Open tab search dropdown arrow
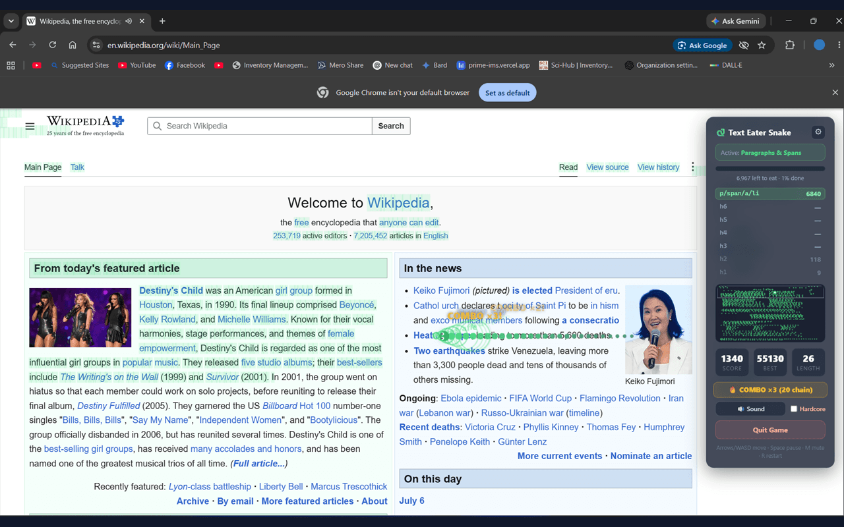Viewport: 844px width, 527px height. point(11,21)
